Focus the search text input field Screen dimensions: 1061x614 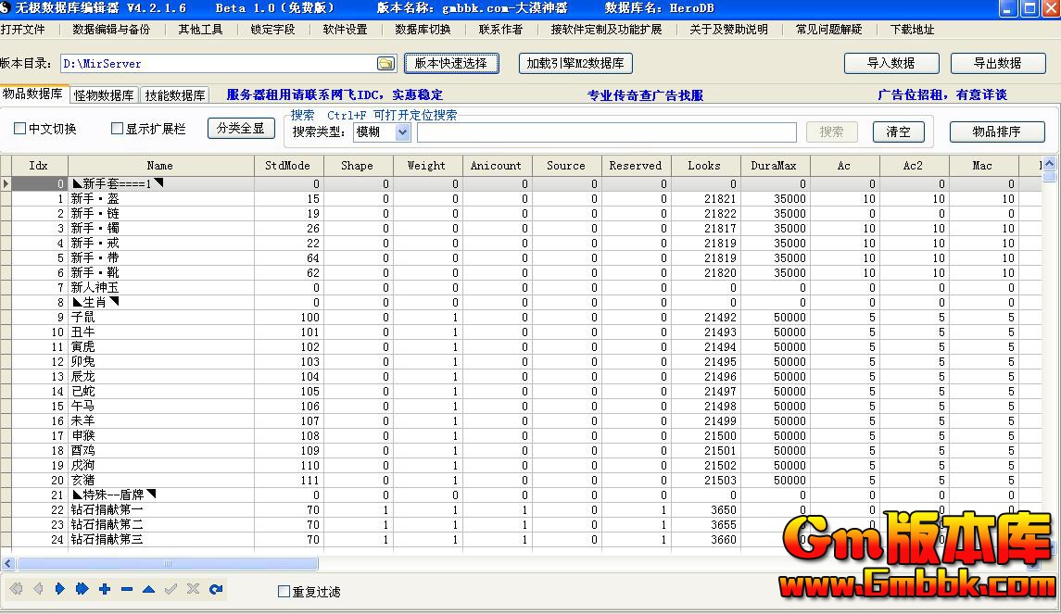pyautogui.click(x=606, y=132)
